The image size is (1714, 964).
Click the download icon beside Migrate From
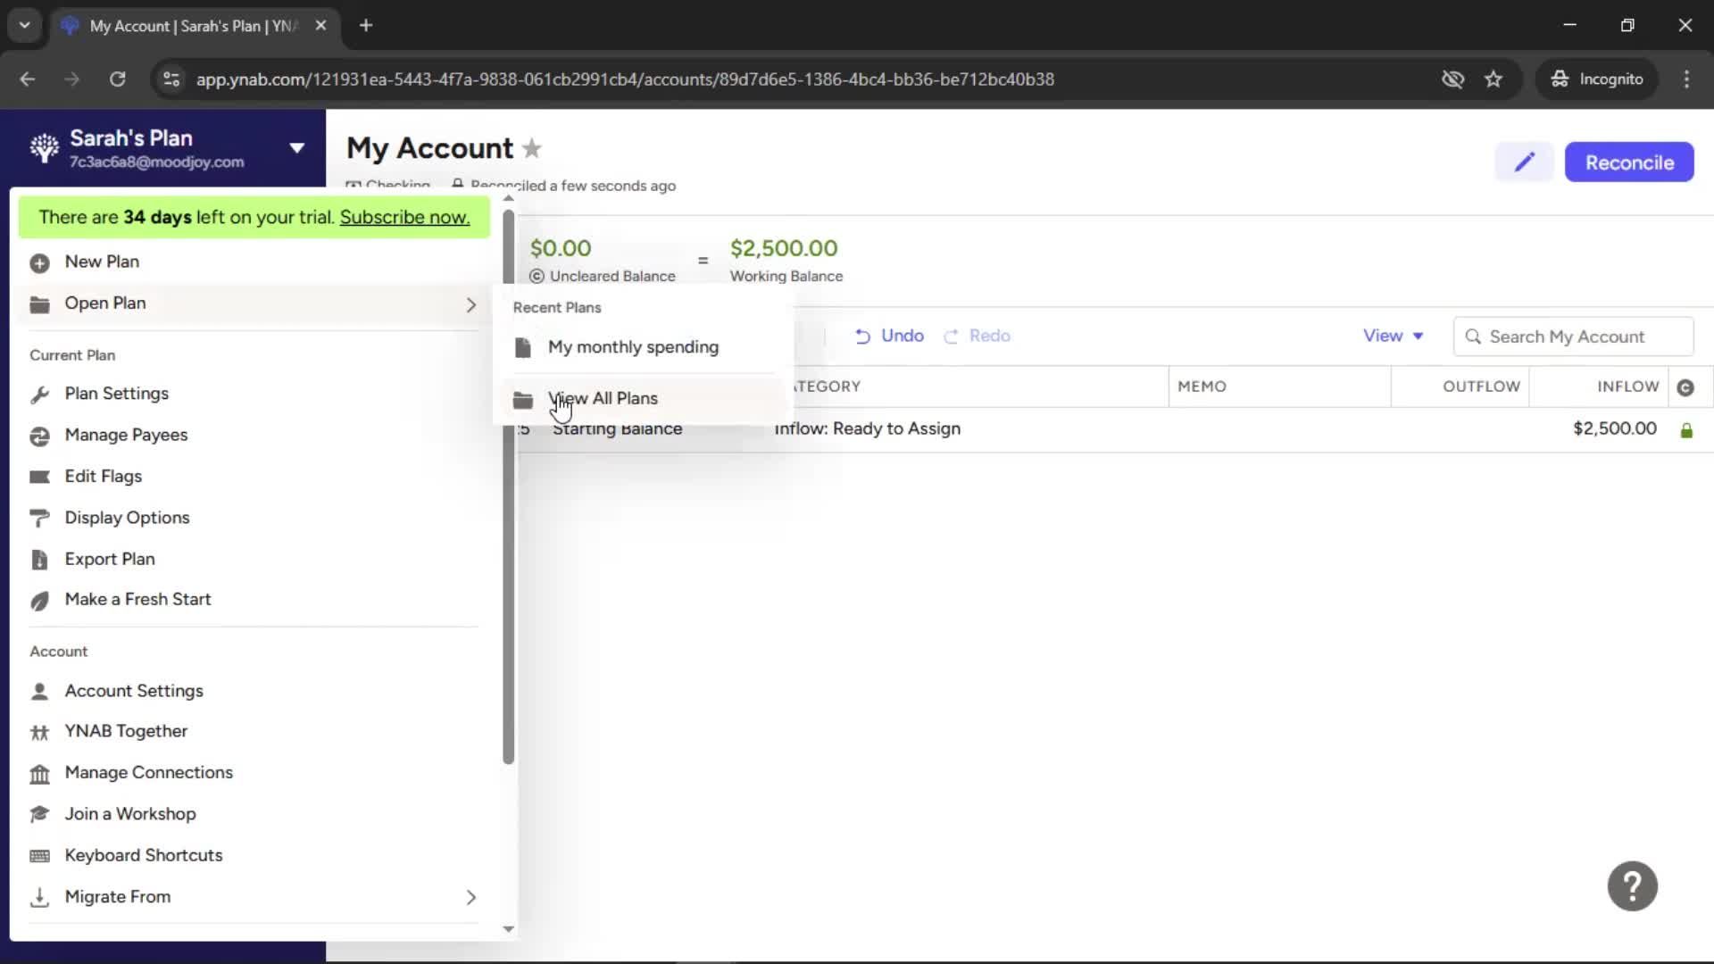(x=39, y=897)
